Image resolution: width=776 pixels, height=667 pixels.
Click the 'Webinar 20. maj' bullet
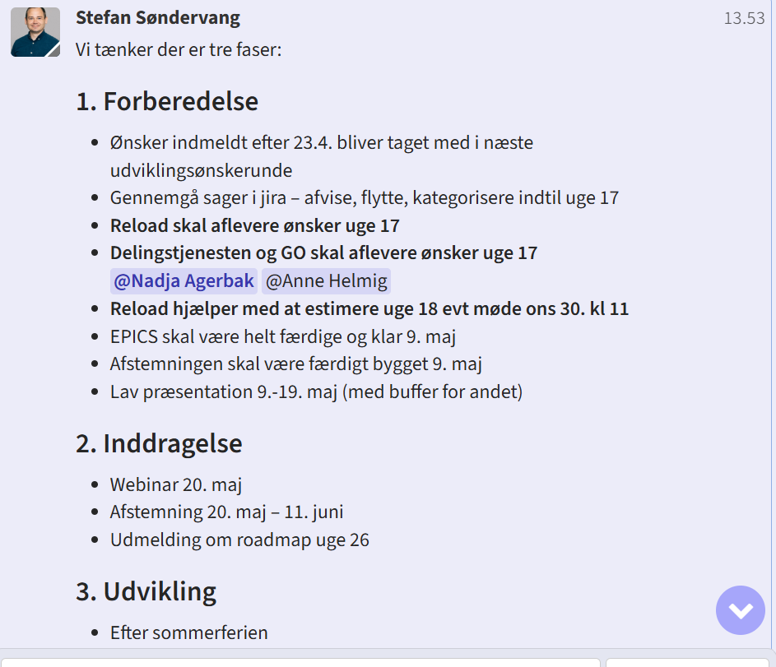[x=175, y=484]
